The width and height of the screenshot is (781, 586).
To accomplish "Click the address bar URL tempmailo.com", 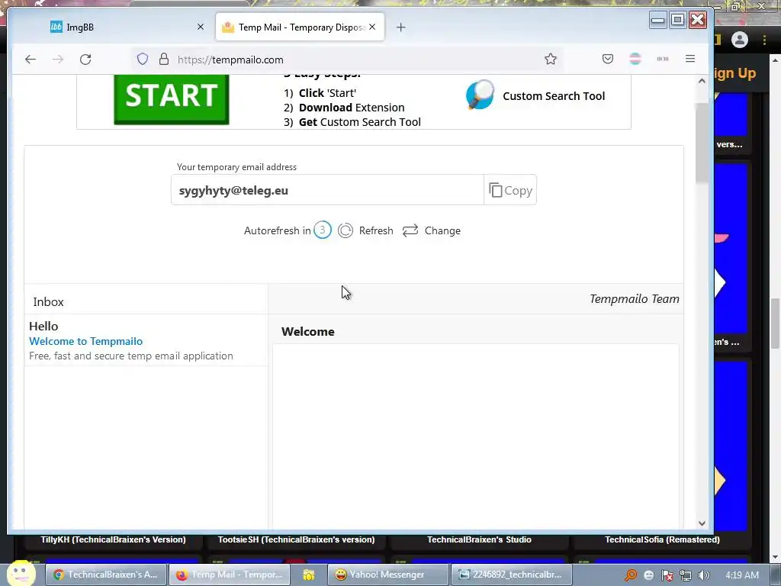I will coord(230,60).
